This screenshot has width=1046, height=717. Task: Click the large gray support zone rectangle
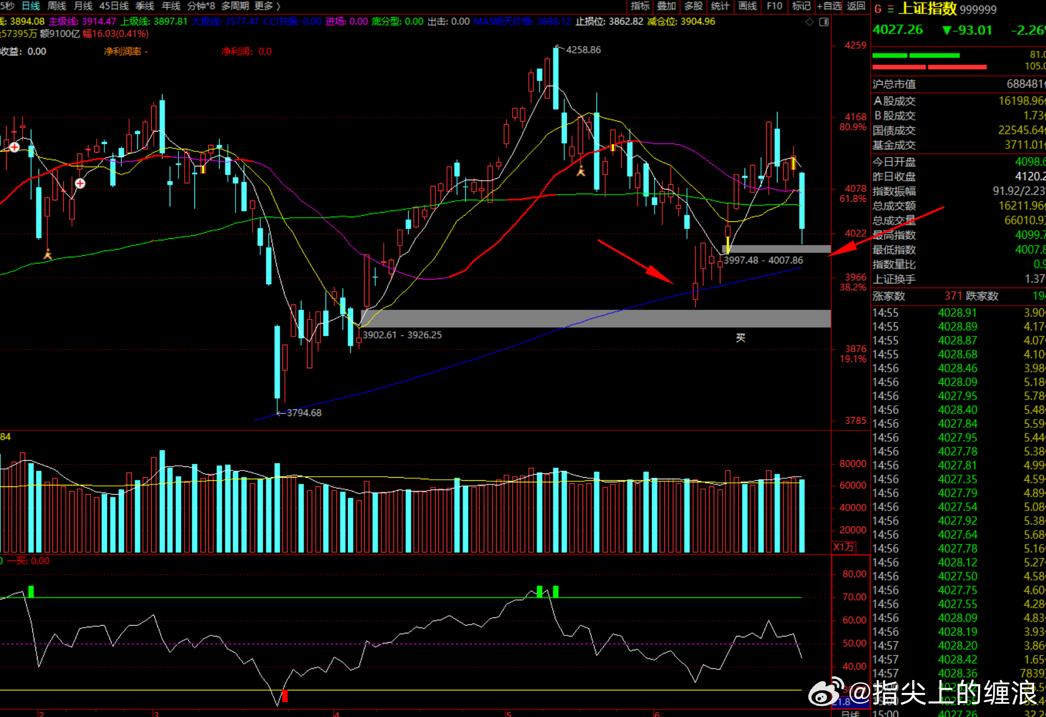click(597, 318)
